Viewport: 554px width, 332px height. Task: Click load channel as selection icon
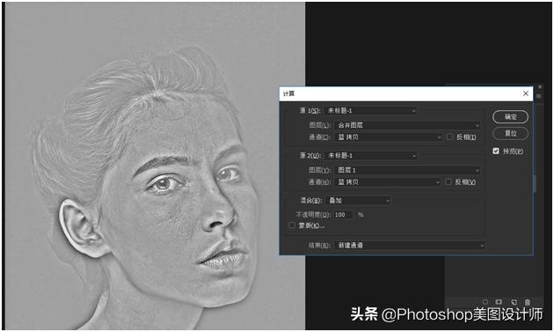(x=485, y=302)
